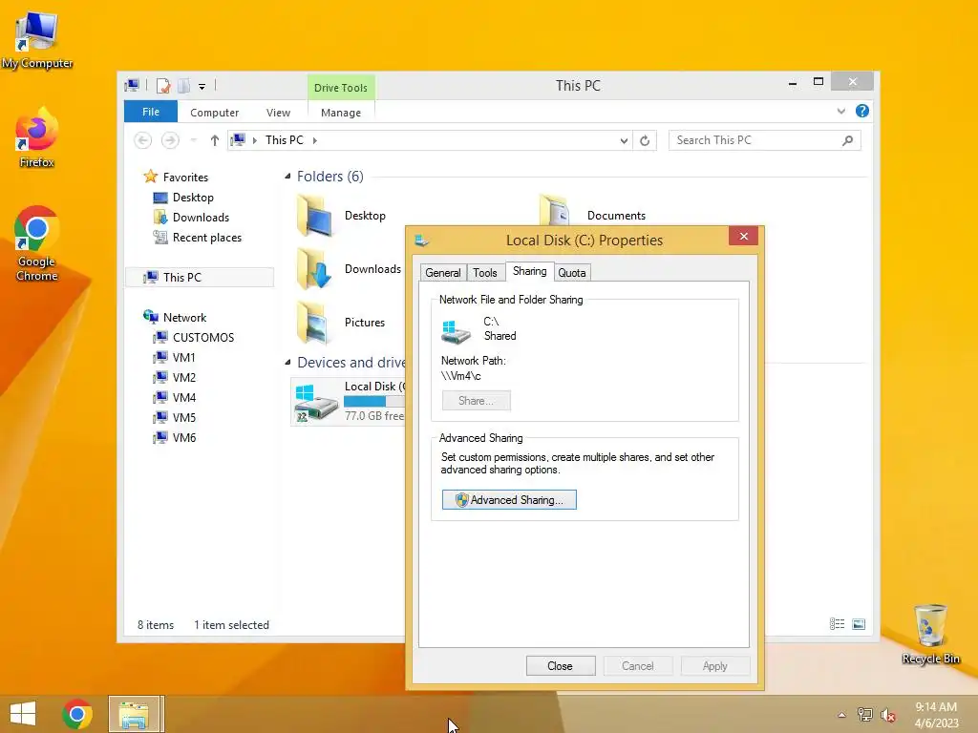Click the Drive Tools contextual tab

pyautogui.click(x=341, y=87)
